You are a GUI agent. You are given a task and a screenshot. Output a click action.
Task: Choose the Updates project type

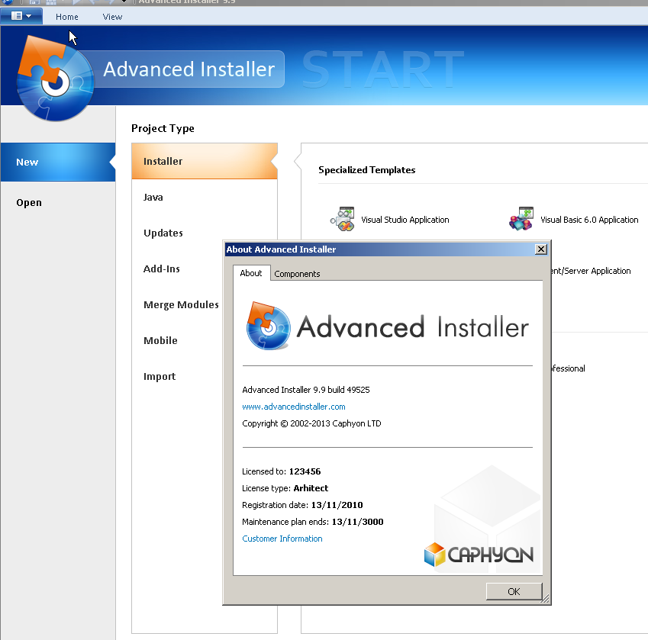click(x=163, y=233)
